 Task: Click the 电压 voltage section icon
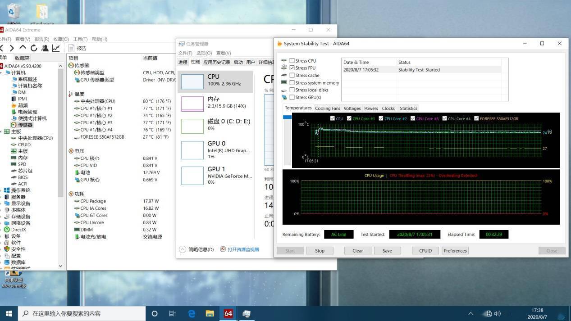point(71,151)
